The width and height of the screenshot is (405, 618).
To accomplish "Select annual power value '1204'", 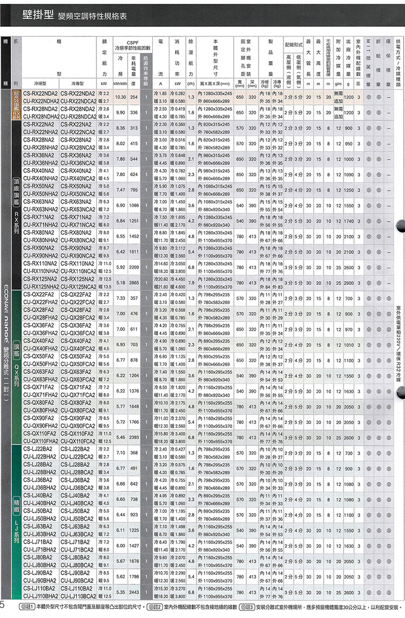I will pyautogui.click(x=134, y=375).
